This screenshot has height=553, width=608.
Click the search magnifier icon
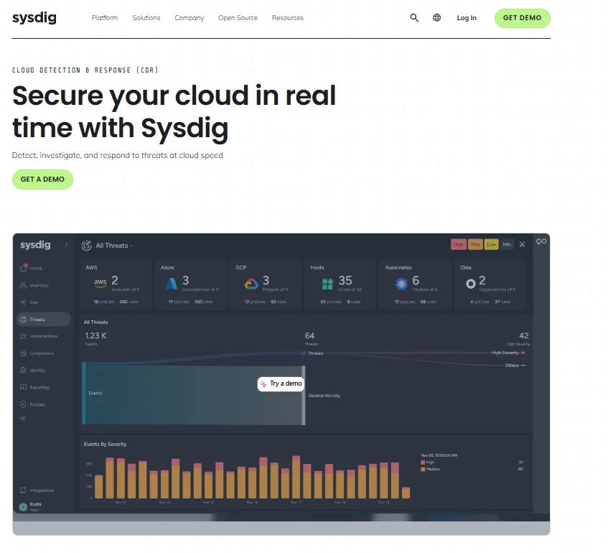click(414, 18)
